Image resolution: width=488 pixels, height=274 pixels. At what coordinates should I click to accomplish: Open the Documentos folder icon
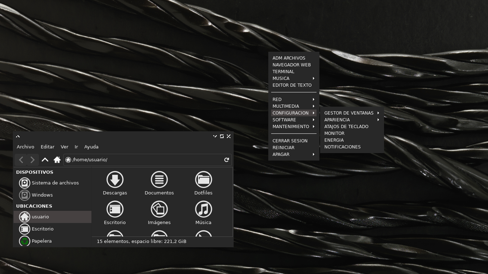159,179
